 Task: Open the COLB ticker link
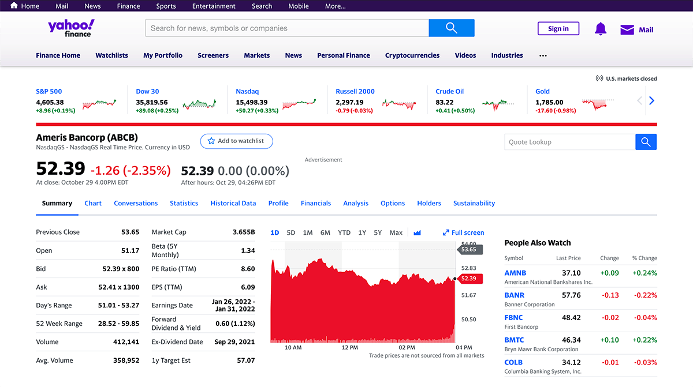tap(514, 362)
